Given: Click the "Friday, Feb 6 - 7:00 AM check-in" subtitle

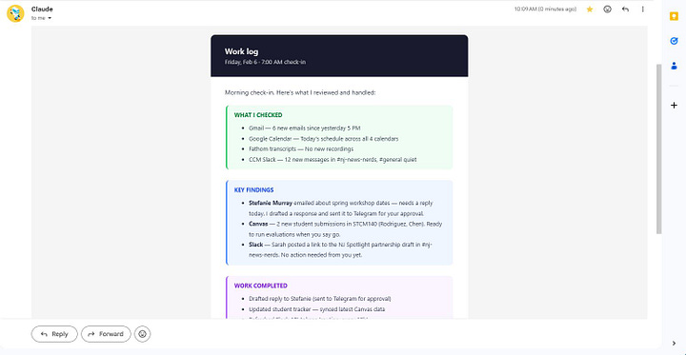Looking at the screenshot, I should pyautogui.click(x=265, y=62).
